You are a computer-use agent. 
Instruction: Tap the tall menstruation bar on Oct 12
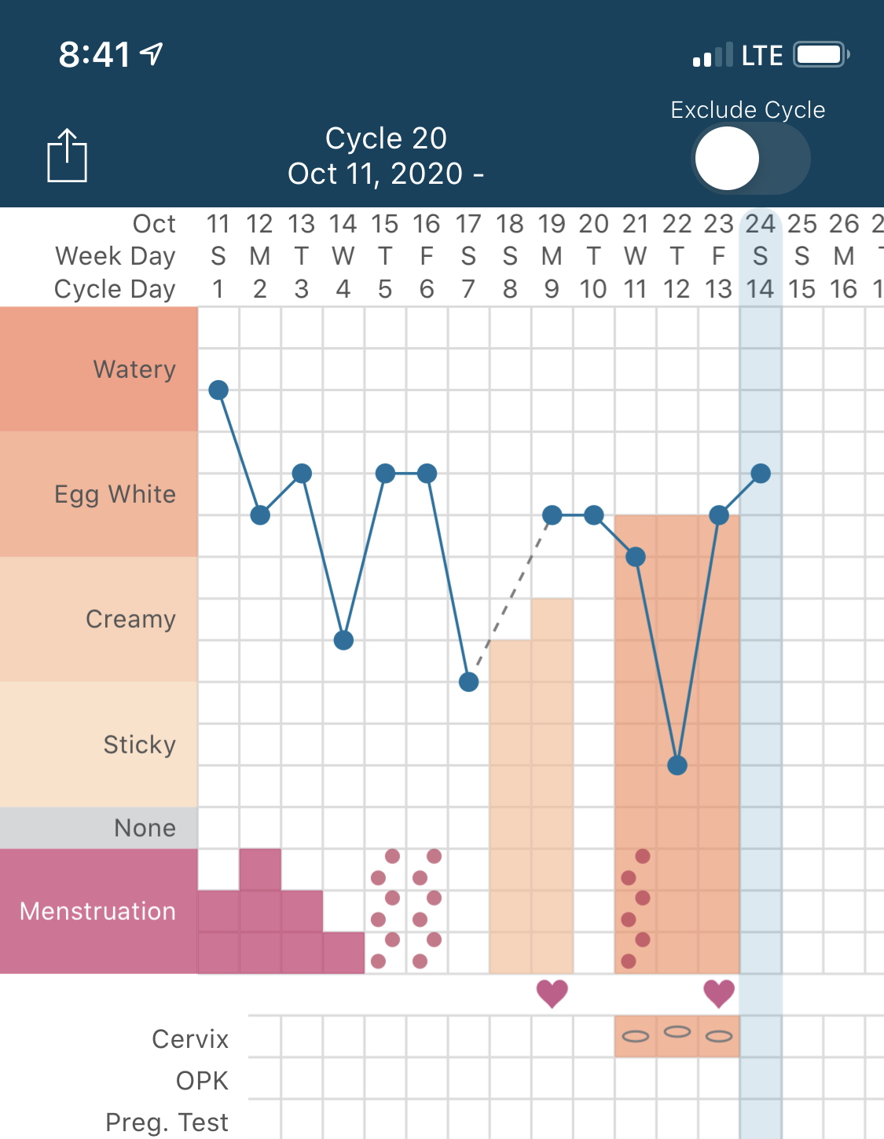pos(260,911)
